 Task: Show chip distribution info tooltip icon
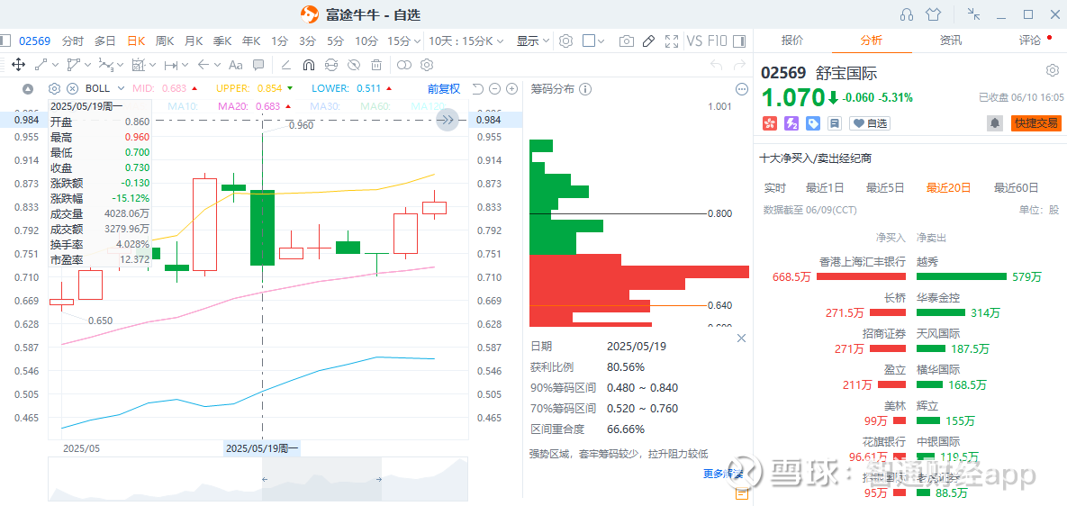[585, 89]
